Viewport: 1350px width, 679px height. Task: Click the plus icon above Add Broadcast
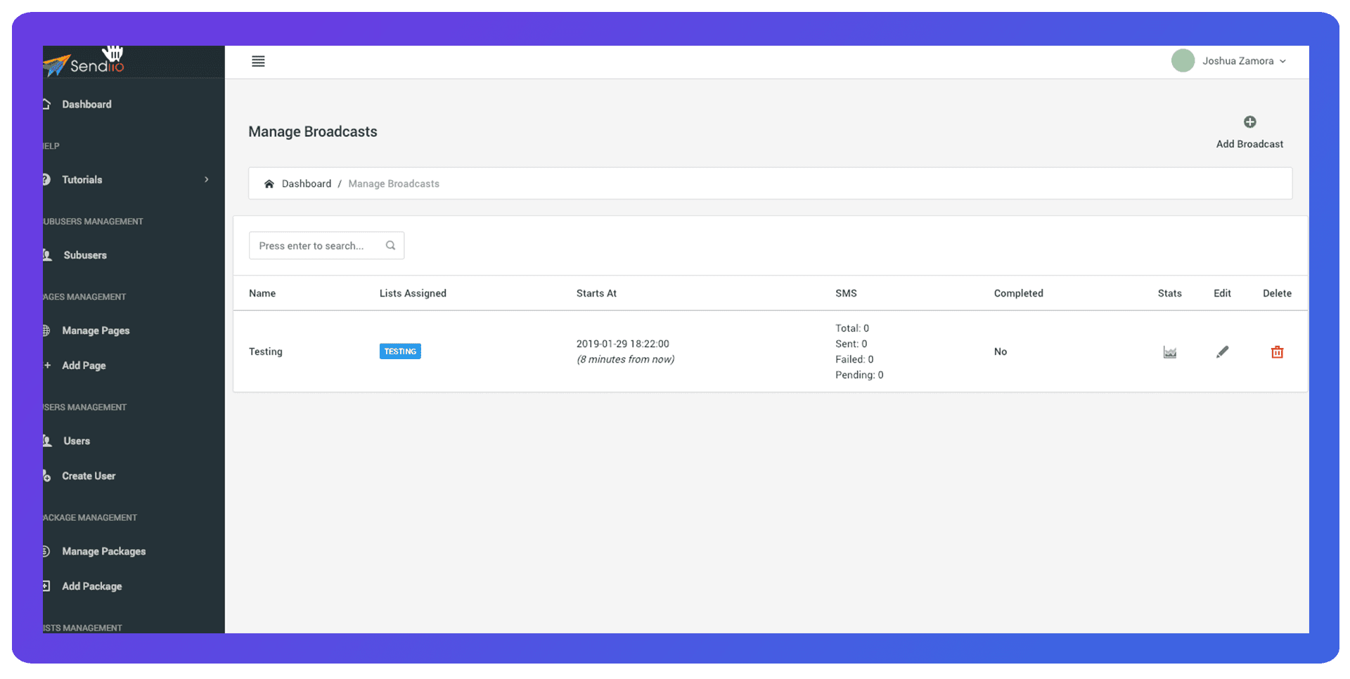click(x=1249, y=122)
